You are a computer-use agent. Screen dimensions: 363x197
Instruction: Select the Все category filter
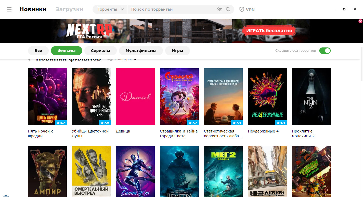[38, 51]
